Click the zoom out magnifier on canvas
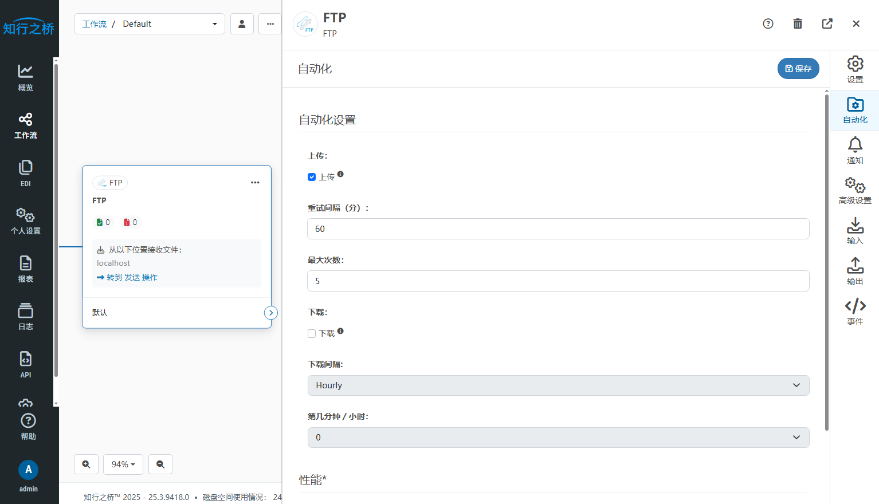 tap(160, 464)
